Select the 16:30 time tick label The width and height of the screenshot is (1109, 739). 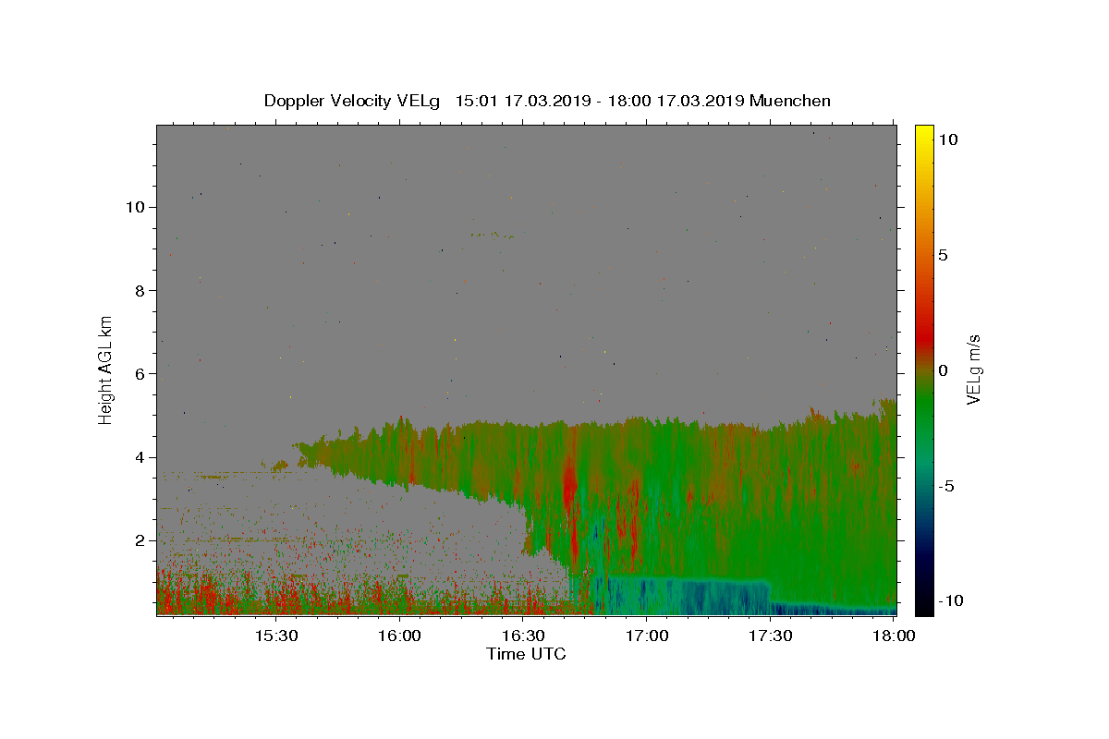[523, 636]
